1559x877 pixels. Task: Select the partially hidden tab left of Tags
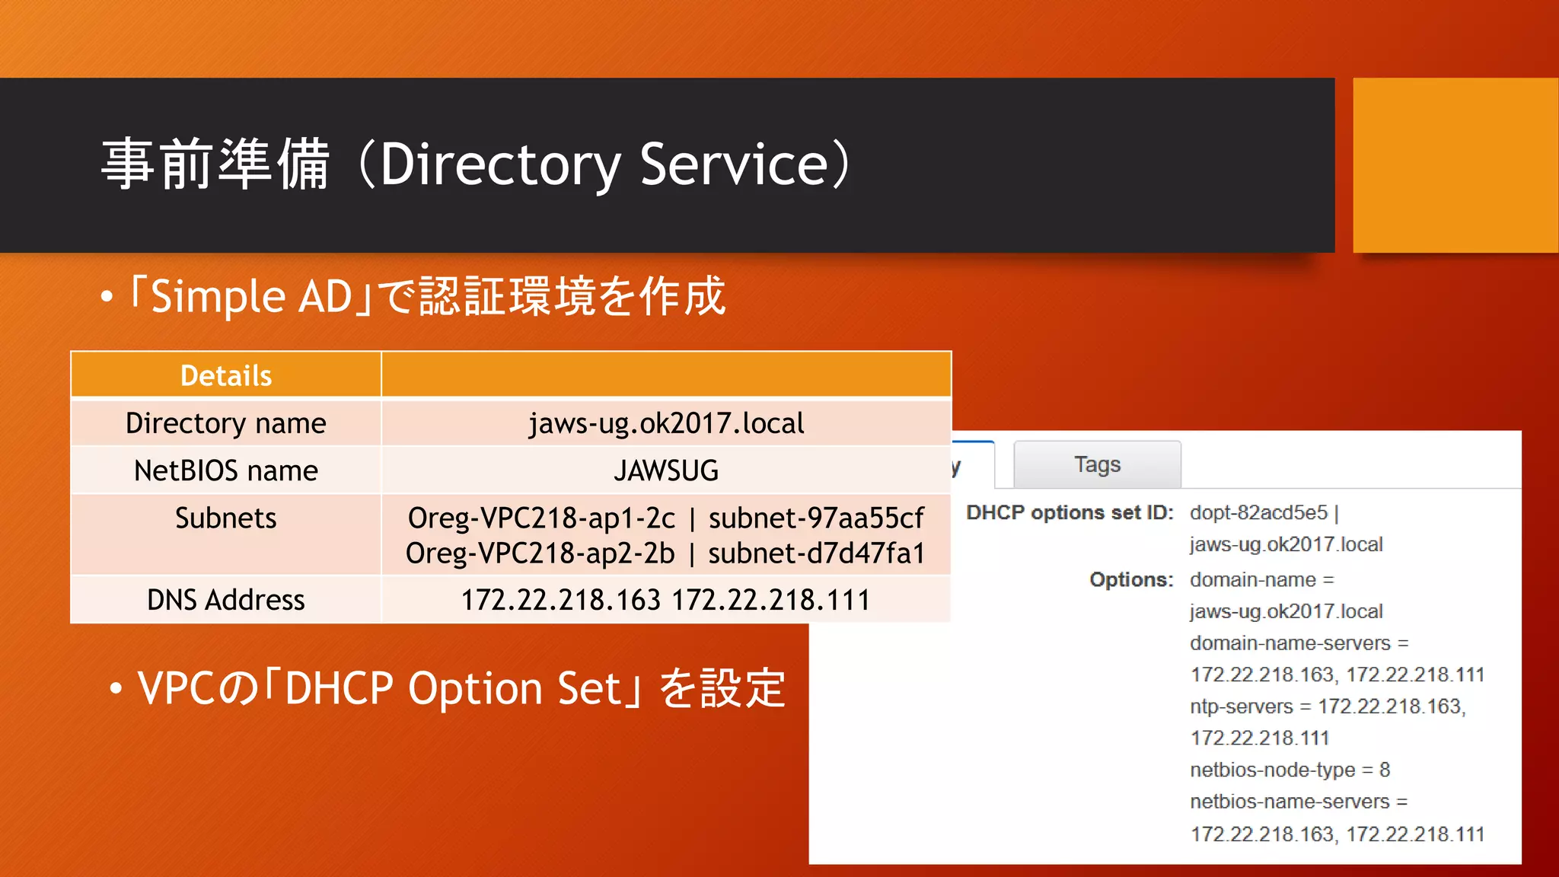point(973,464)
